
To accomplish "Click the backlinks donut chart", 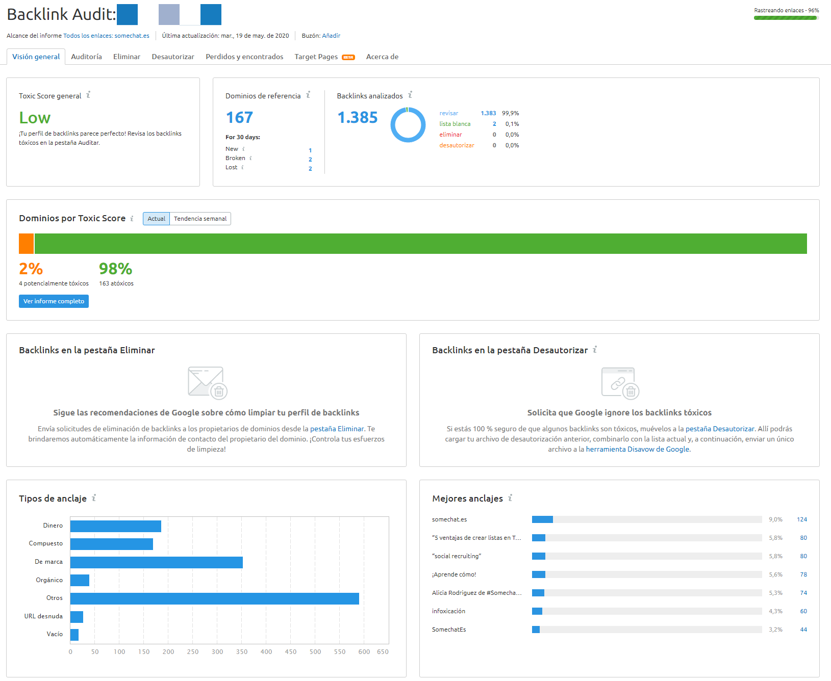I will click(x=408, y=125).
